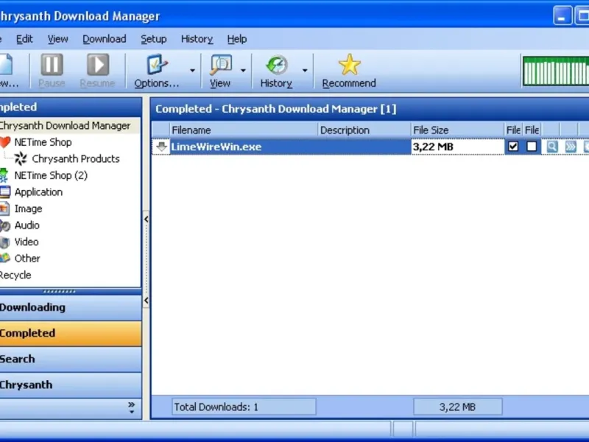Open Options from the toolbar
Screen dimensions: 589x442
157,71
